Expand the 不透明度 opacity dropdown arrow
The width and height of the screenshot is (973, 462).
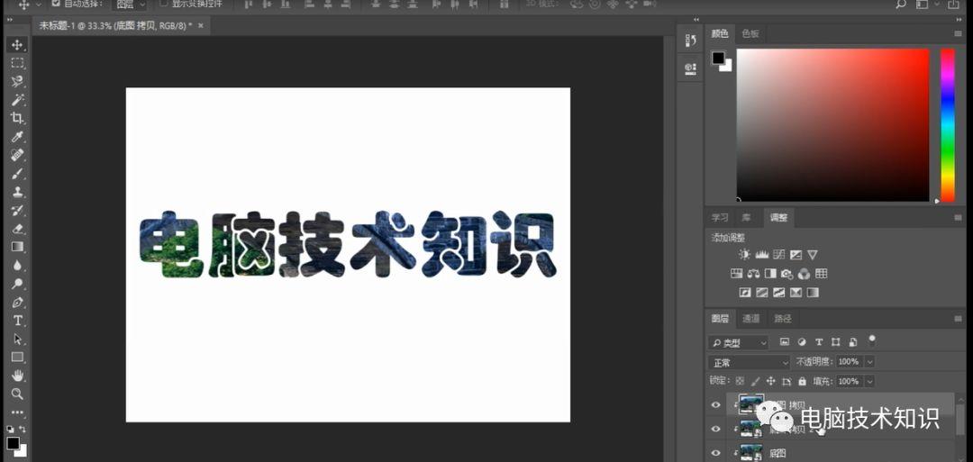point(869,362)
